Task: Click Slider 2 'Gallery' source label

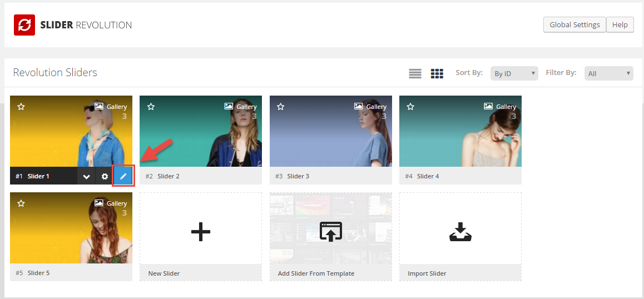Action: click(246, 107)
